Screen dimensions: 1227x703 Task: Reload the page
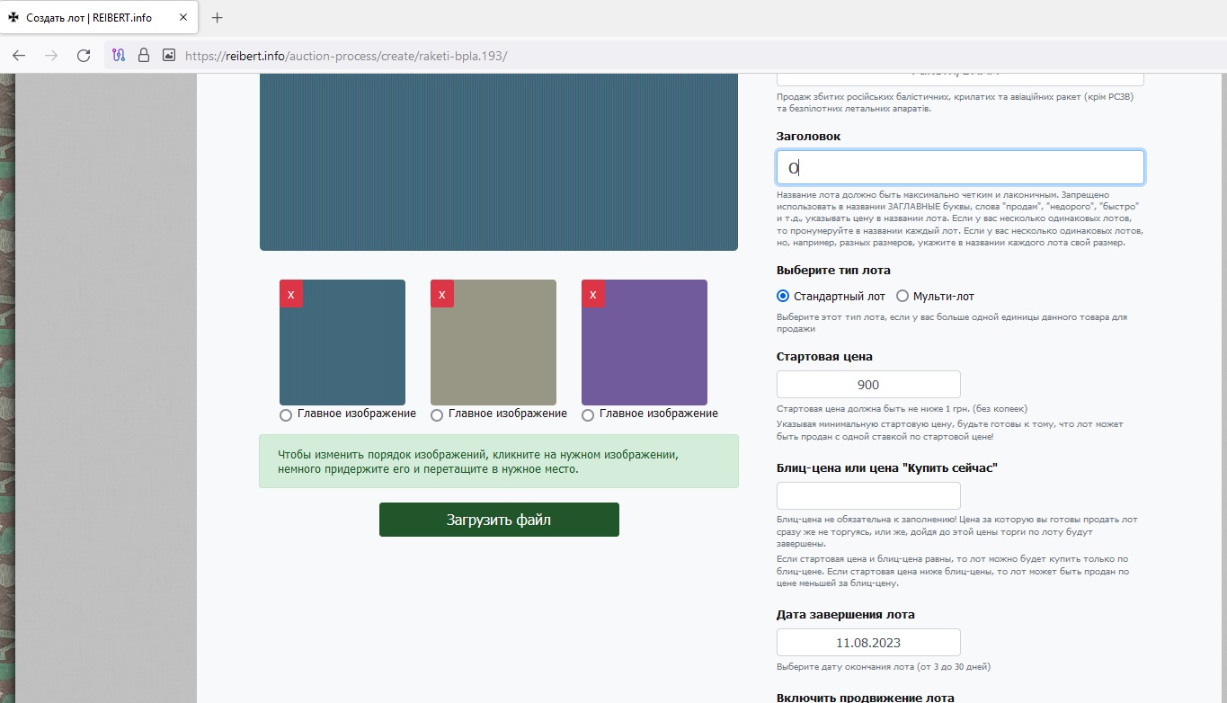84,56
